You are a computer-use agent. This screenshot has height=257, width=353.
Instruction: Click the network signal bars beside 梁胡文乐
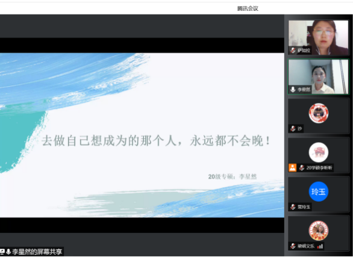(x=320, y=246)
